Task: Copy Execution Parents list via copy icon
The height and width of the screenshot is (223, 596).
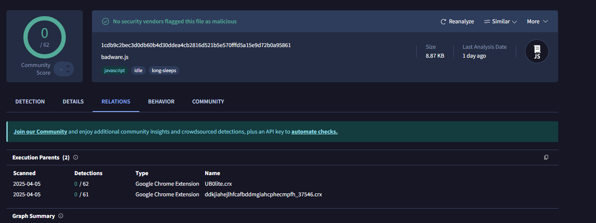Action: coord(546,157)
